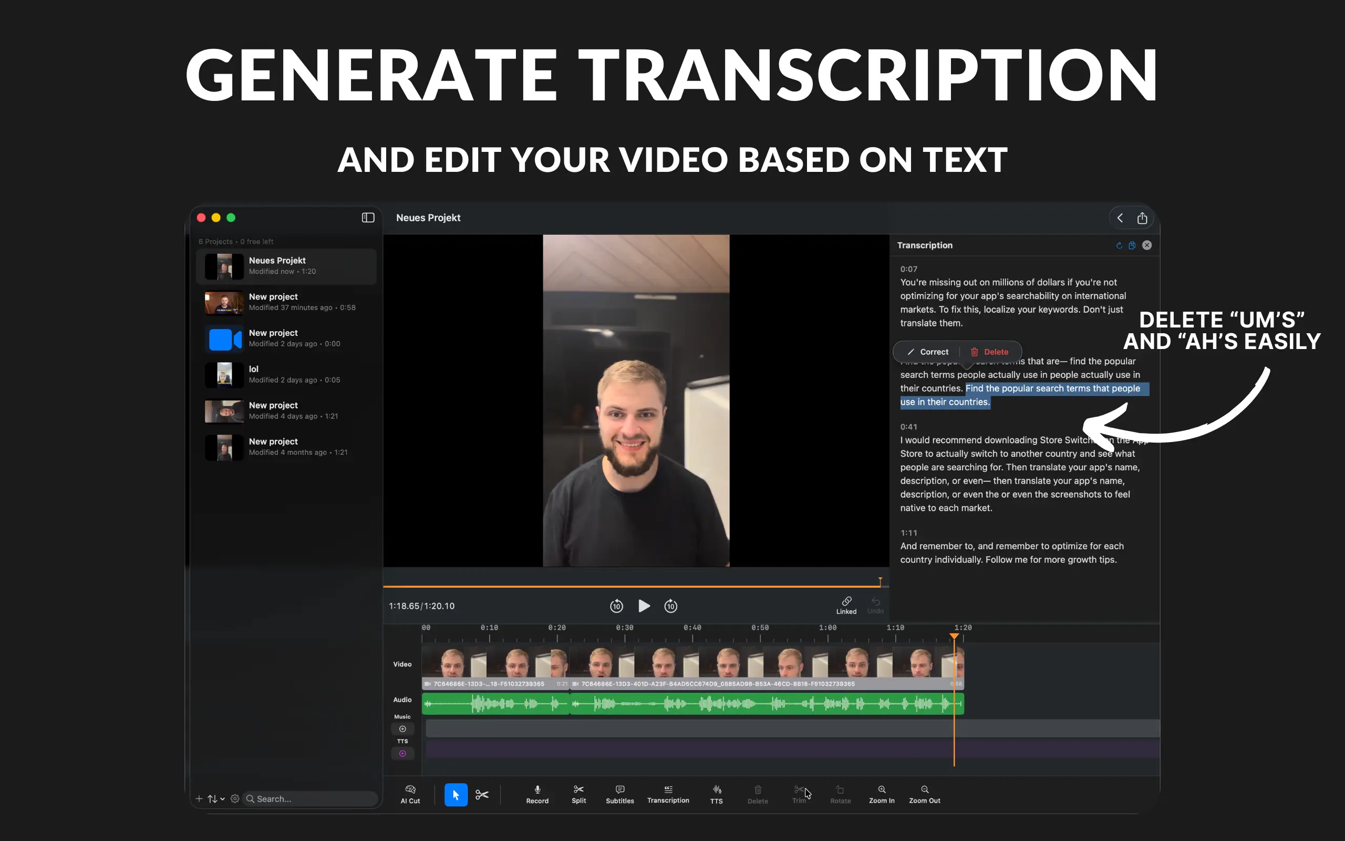This screenshot has width=1345, height=841.
Task: Click the Zoom Out magnifier
Action: [x=924, y=794]
